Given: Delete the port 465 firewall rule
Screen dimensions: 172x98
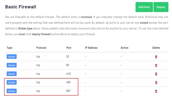Looking at the screenshot, I should click(156, 83).
